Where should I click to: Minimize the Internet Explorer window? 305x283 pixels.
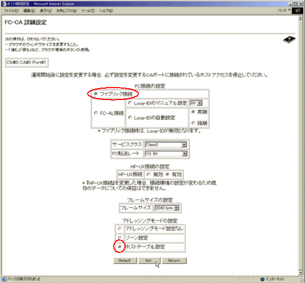tap(290, 4)
